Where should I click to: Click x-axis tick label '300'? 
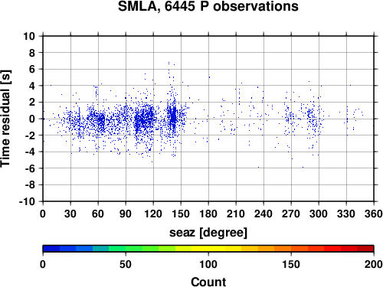coord(319,214)
